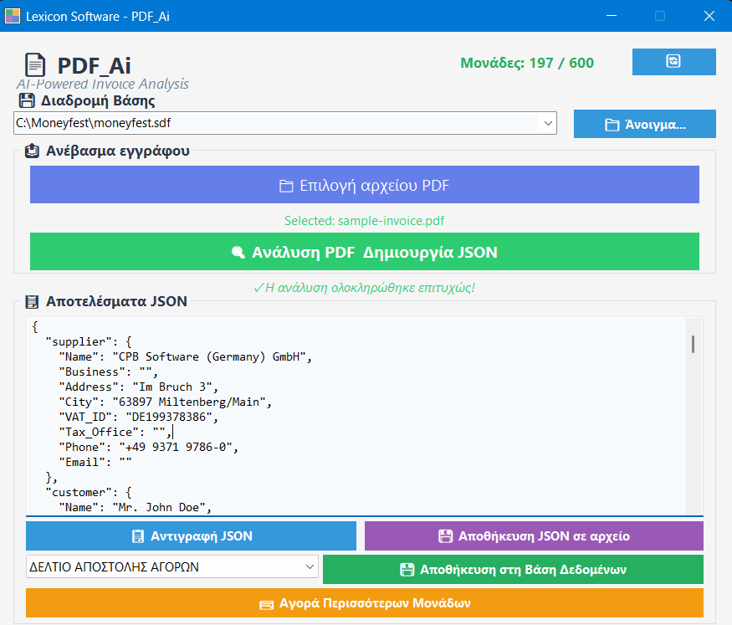Expand the database path dropdown arrow
This screenshot has width=732, height=625.
(x=548, y=123)
